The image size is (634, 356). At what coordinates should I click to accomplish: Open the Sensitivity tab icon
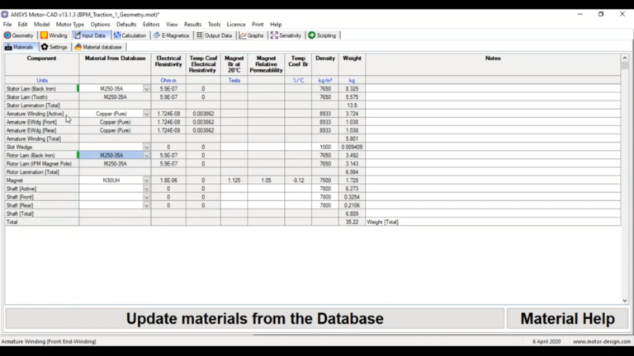274,35
